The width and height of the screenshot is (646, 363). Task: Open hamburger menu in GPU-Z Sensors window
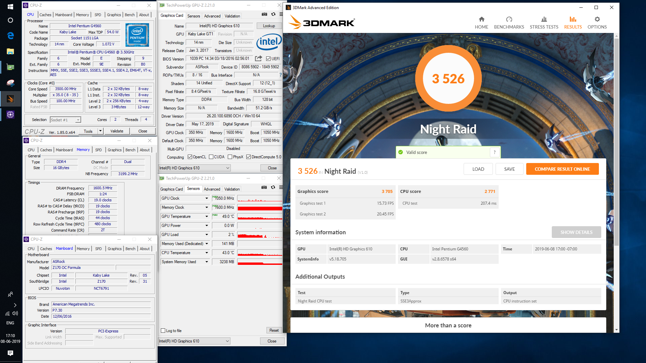click(281, 187)
